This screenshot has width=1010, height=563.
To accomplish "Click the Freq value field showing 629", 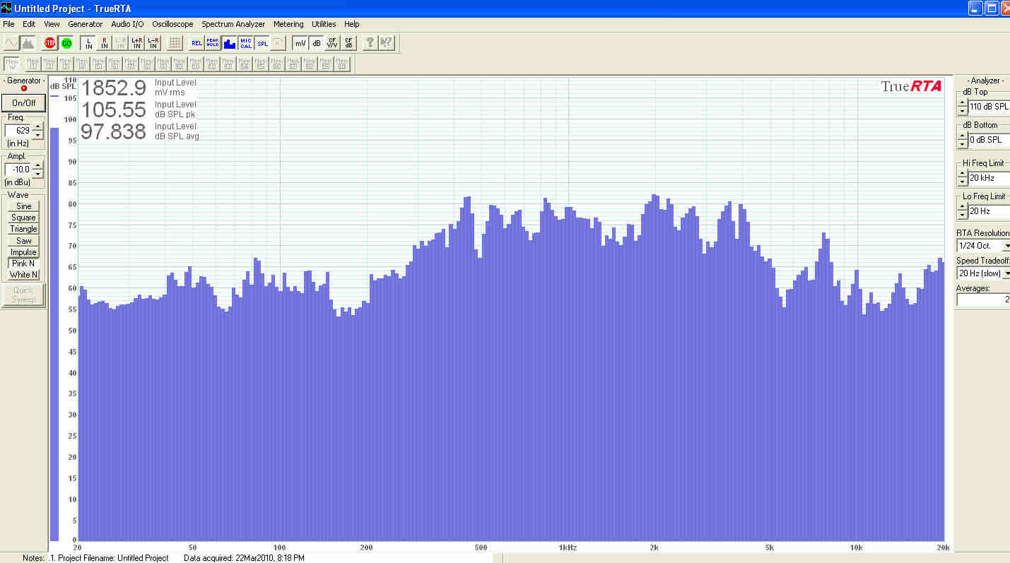I will (18, 131).
